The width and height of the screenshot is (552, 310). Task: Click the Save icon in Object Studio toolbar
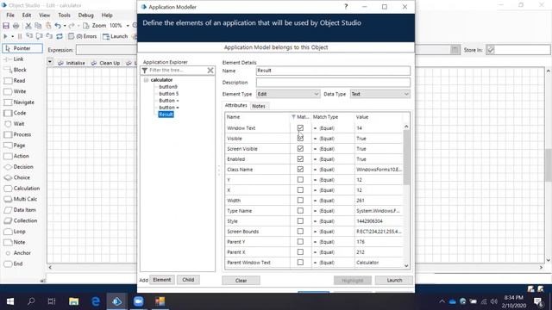pos(6,26)
